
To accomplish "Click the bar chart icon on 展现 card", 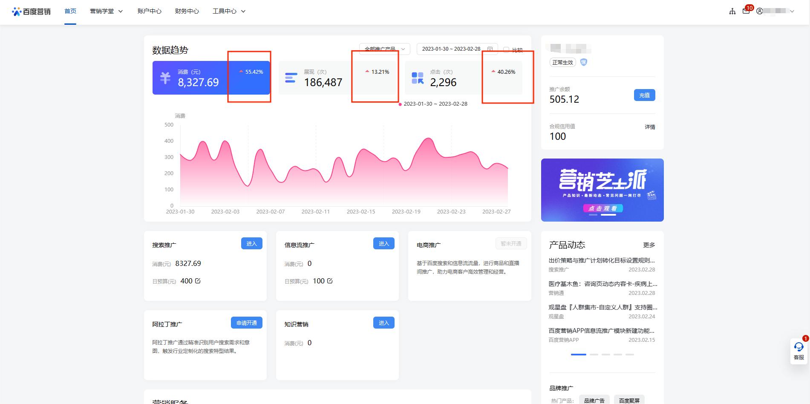I will (x=291, y=78).
